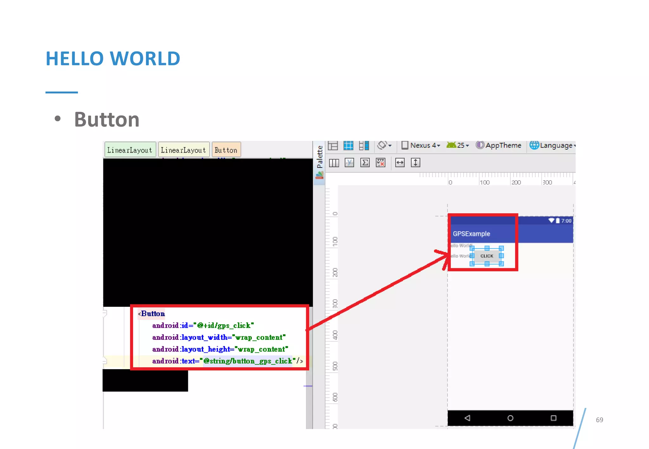Open the Language dropdown
The height and width of the screenshot is (449, 649).
tap(552, 145)
